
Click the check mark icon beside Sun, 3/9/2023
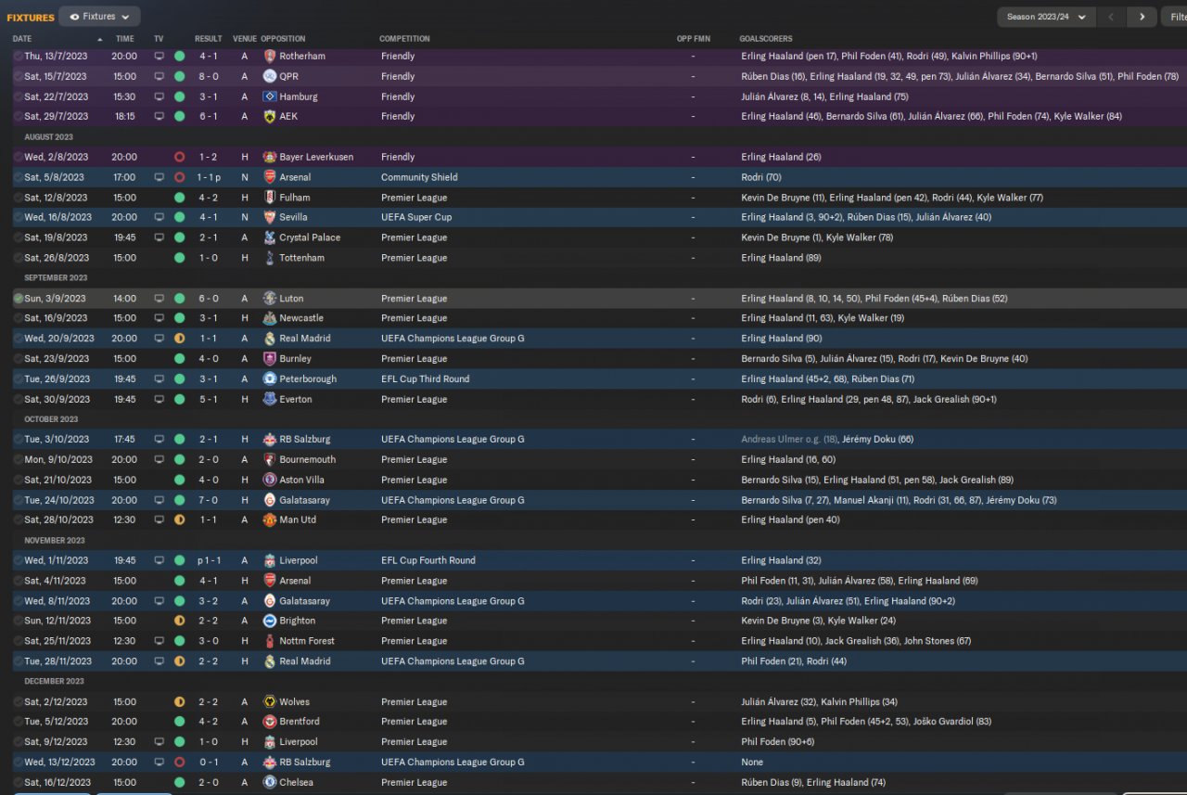point(19,299)
